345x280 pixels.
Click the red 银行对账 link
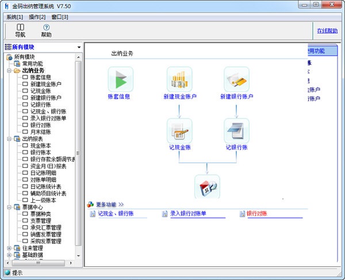(259, 214)
